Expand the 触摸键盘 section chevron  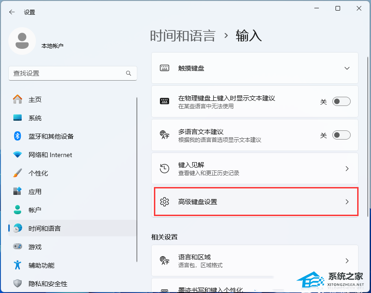click(x=347, y=68)
